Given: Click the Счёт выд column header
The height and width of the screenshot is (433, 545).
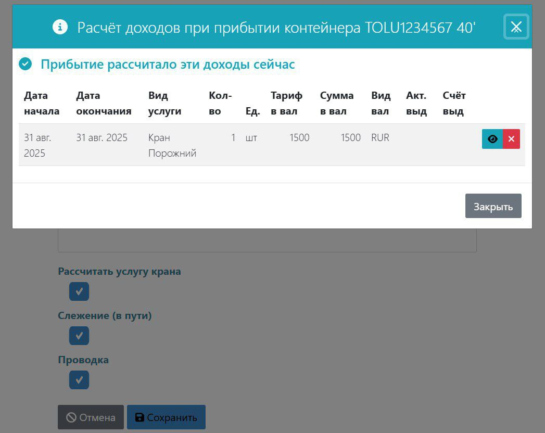Looking at the screenshot, I should pyautogui.click(x=454, y=103).
